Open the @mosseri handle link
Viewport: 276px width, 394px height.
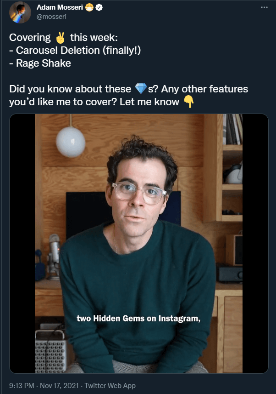(x=51, y=17)
